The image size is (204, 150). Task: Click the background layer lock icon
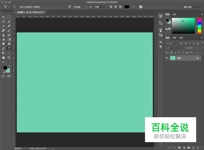click(197, 58)
